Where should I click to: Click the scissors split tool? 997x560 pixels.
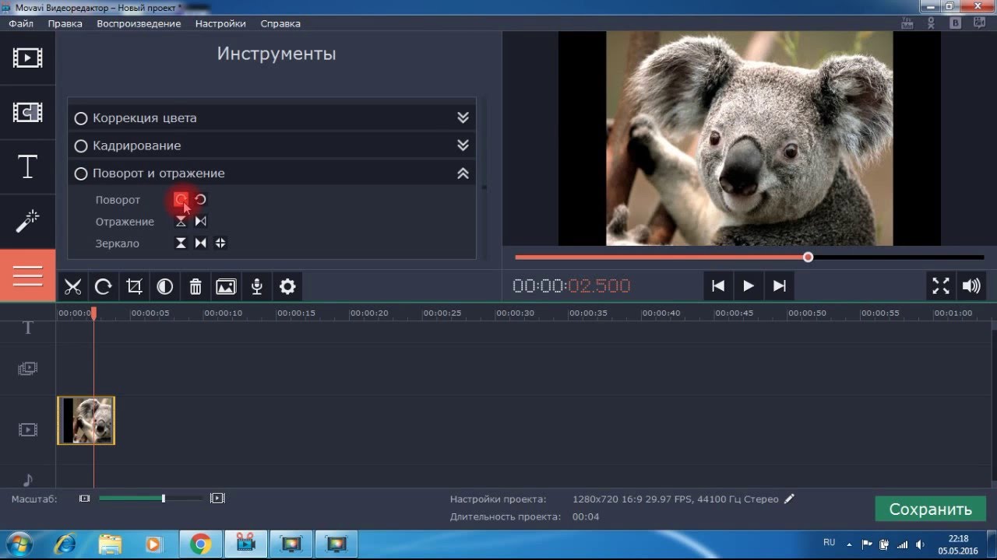[72, 287]
